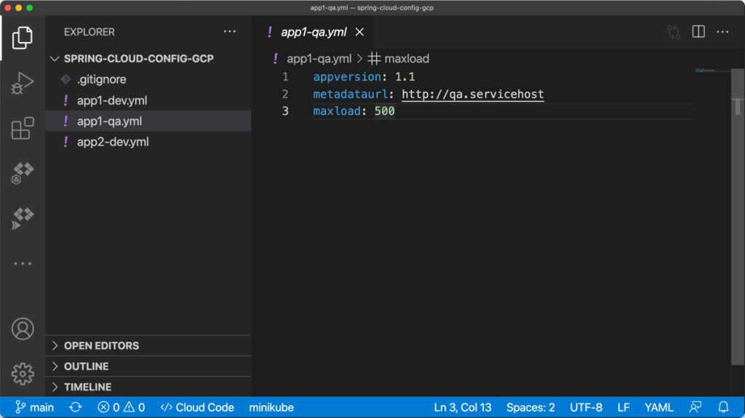Click the Split Editor Right icon
This screenshot has height=418, width=745.
coord(698,32)
